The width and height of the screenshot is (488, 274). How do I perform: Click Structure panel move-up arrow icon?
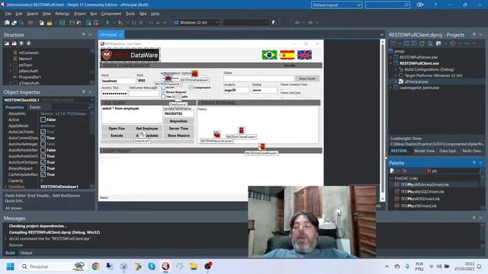click(21, 43)
